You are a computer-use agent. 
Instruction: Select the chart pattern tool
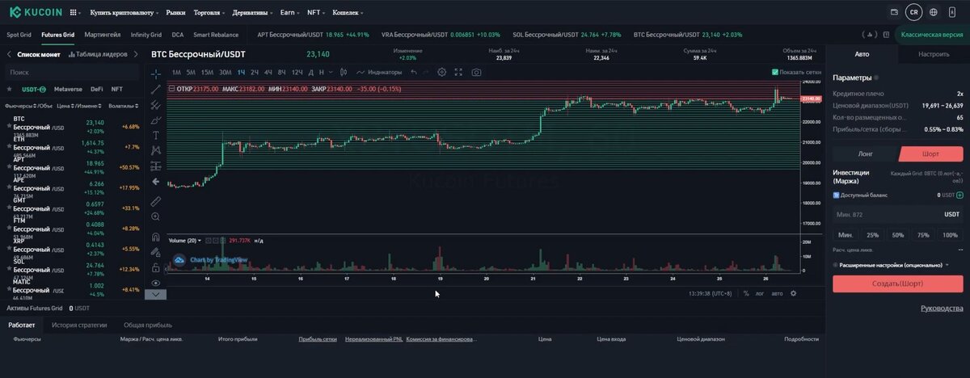[156, 150]
